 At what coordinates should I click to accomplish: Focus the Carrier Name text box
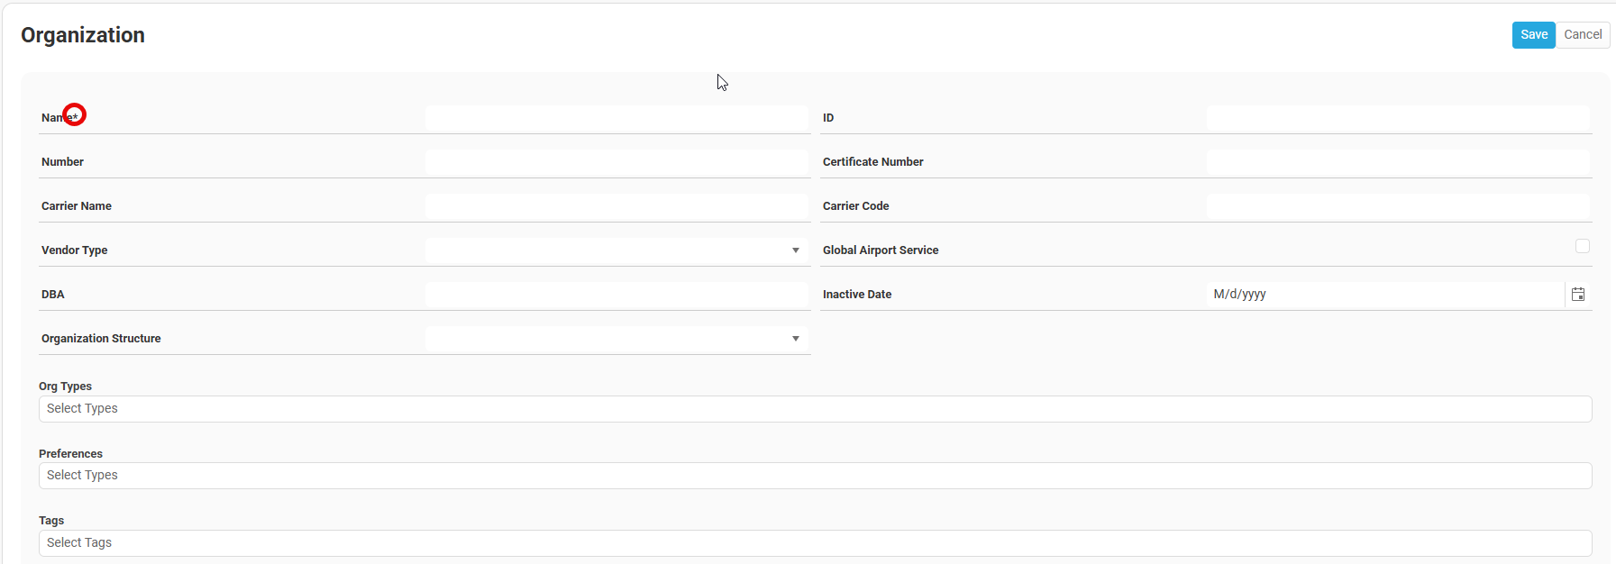(617, 206)
